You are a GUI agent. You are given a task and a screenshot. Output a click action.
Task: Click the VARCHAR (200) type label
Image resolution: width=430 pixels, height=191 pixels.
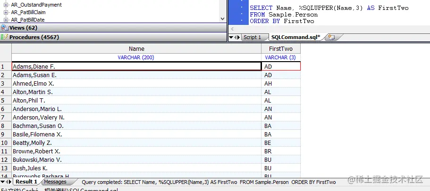(136, 58)
